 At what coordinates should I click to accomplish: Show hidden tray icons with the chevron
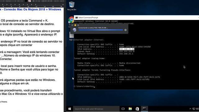coord(190,109)
